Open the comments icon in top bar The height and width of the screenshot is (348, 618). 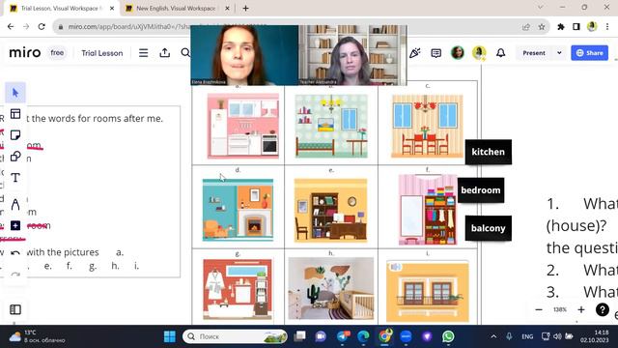pos(435,53)
